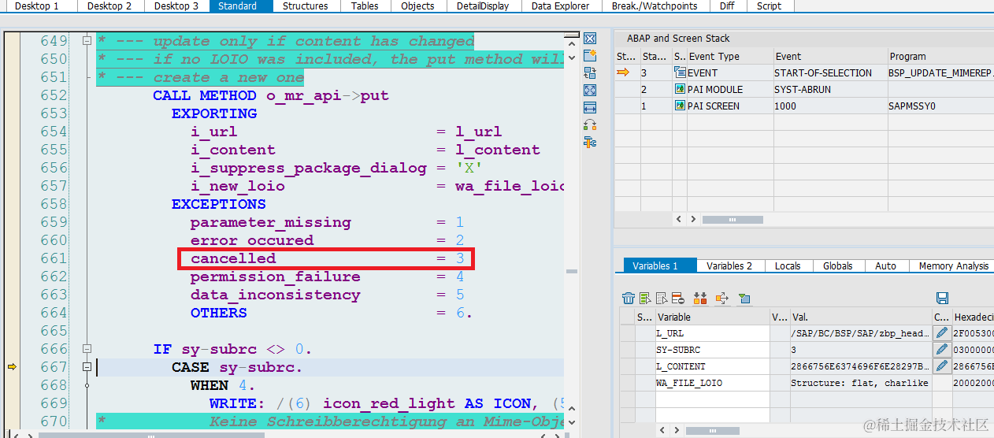Switch to Desktop 1 tab
The height and width of the screenshot is (438, 994).
[37, 6]
